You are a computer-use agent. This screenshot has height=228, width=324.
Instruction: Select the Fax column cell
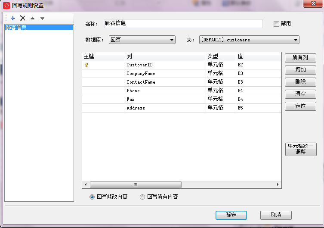coord(166,99)
